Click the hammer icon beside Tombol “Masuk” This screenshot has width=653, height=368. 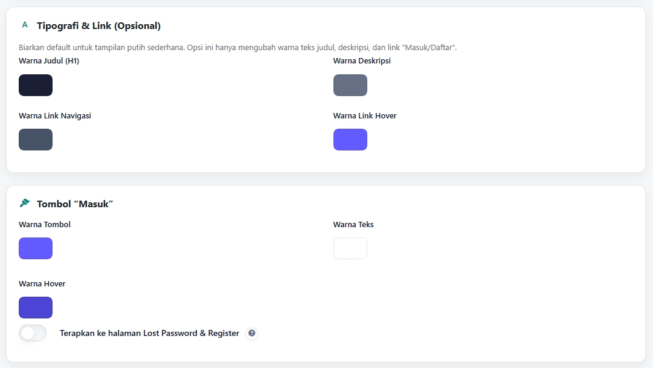click(25, 203)
